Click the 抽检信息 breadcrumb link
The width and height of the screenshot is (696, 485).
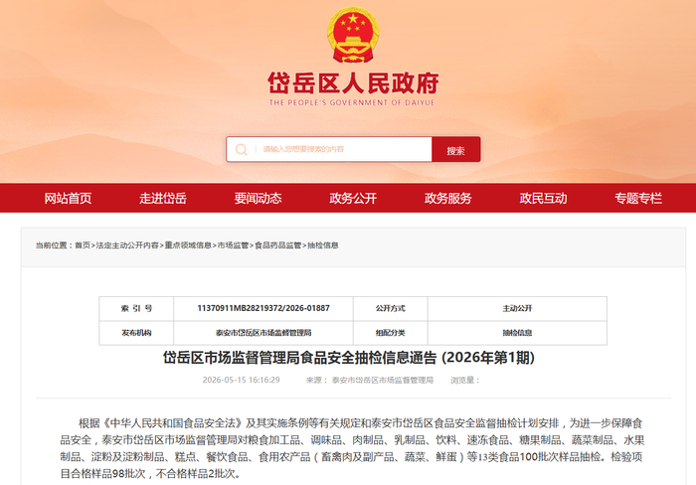click(323, 245)
